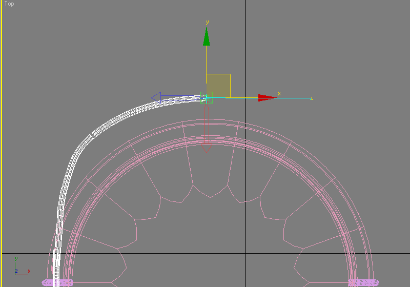Select the yellow XY plane gizmo handle

tap(218, 86)
